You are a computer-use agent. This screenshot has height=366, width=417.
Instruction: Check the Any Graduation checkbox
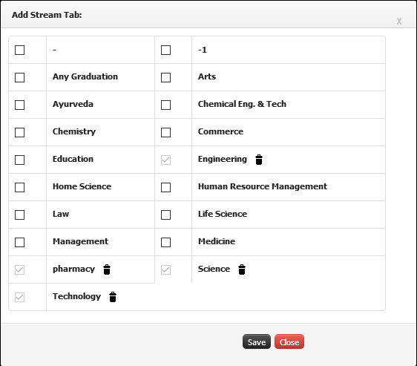click(x=20, y=77)
